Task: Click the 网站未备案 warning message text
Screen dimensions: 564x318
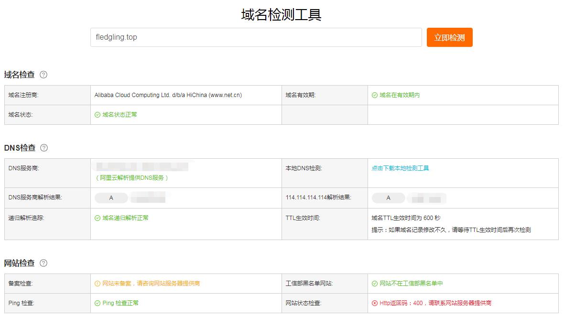Action: [x=151, y=284]
